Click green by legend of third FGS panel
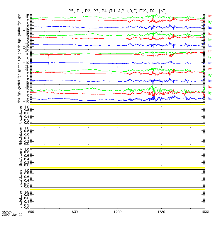220x234 pixels. tap(210, 57)
